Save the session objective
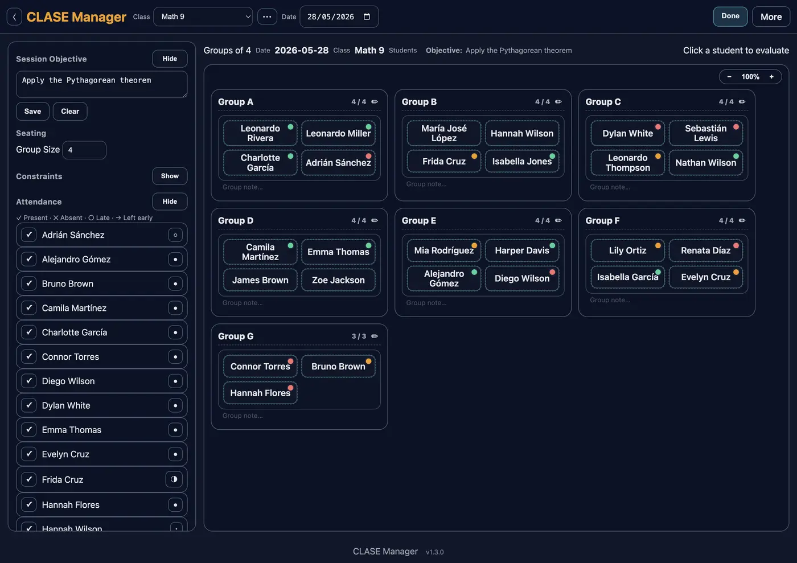The width and height of the screenshot is (797, 563). click(x=32, y=112)
